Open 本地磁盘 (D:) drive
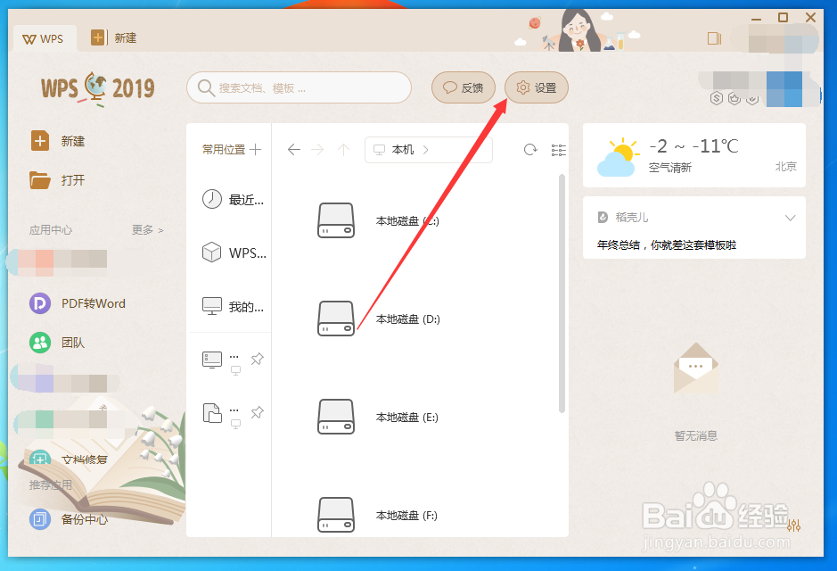Viewport: 837px width, 571px height. (379, 319)
